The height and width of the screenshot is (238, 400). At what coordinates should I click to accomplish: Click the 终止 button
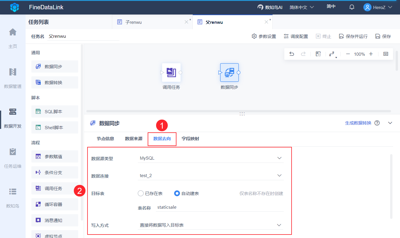324,36
